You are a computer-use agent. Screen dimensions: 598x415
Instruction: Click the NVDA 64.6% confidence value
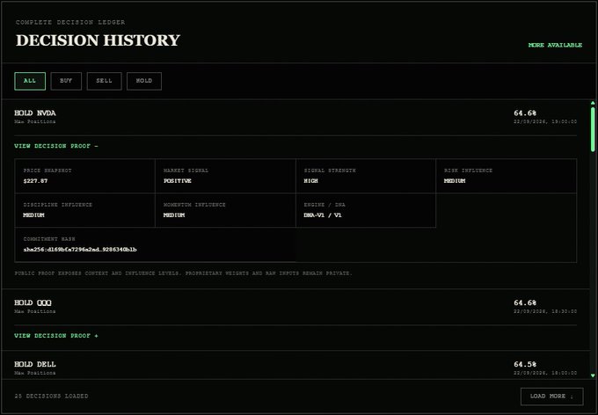click(x=525, y=113)
